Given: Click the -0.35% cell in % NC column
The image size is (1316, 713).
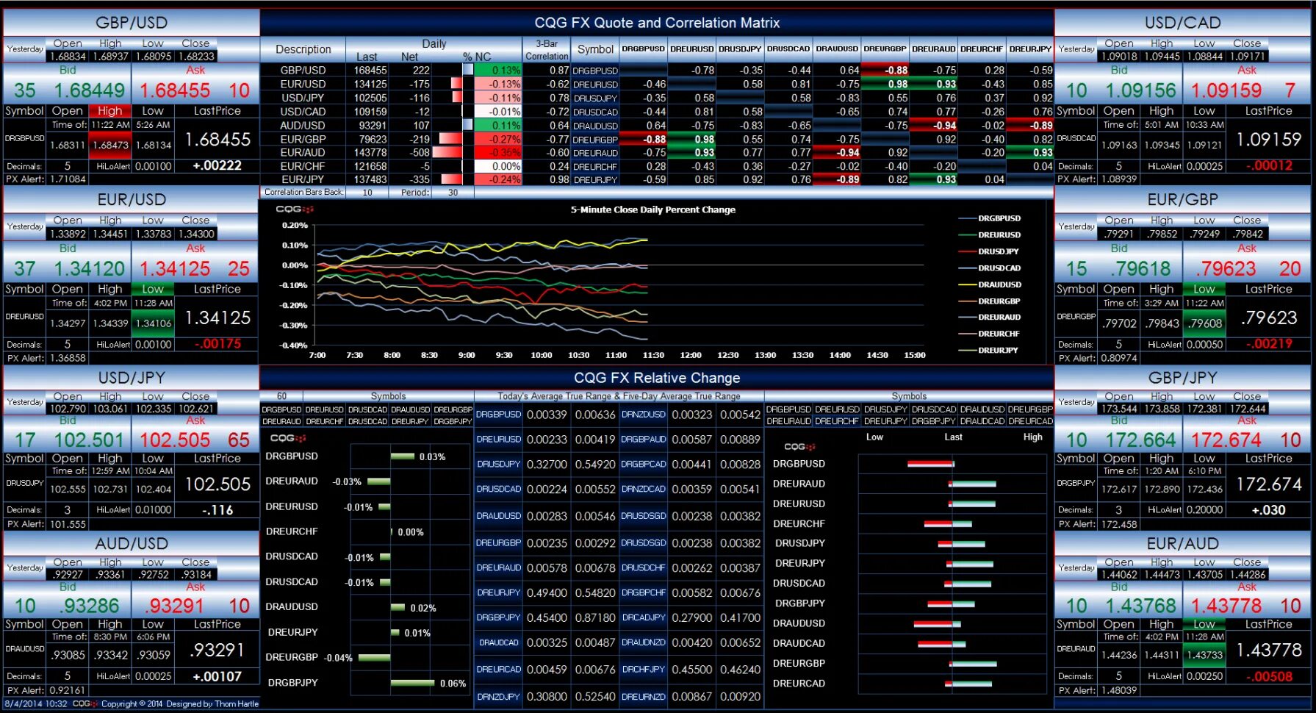Looking at the screenshot, I should [498, 153].
